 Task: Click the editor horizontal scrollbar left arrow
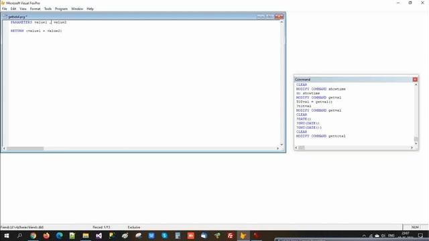[x=4, y=149]
